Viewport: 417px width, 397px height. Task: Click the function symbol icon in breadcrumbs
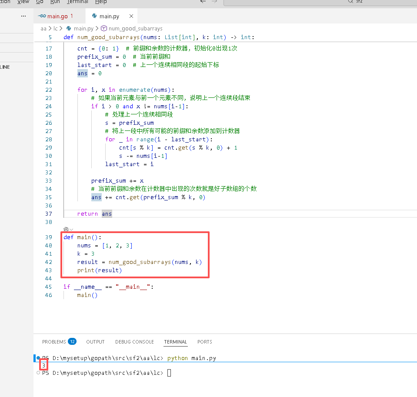[x=104, y=28]
